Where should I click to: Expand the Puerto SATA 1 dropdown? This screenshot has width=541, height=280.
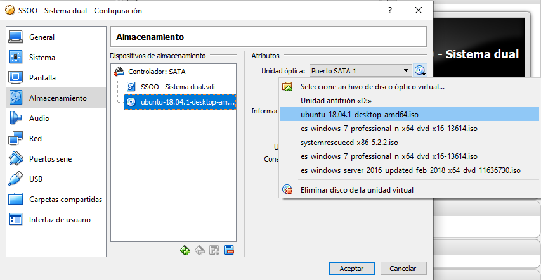[x=406, y=70]
